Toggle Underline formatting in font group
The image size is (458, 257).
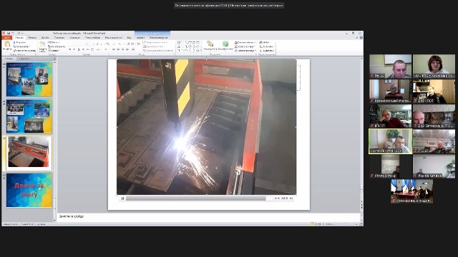pyautogui.click(x=79, y=49)
